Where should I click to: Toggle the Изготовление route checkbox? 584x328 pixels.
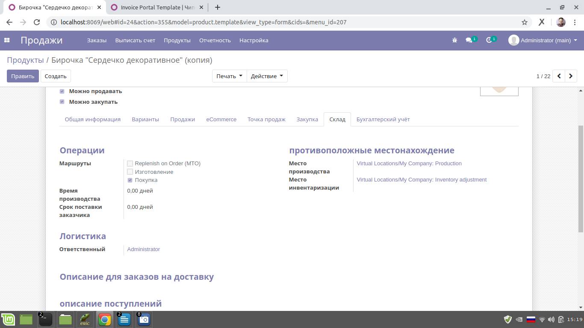click(130, 172)
